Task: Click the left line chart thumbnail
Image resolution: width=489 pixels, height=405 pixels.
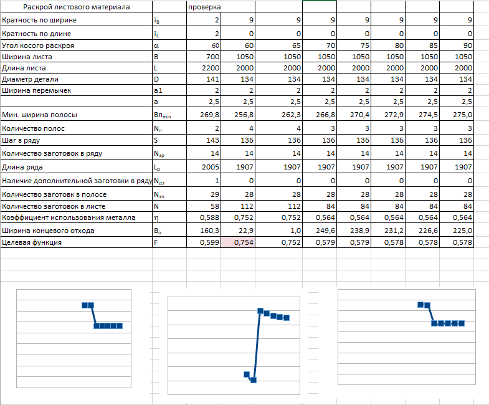Action: 74,338
